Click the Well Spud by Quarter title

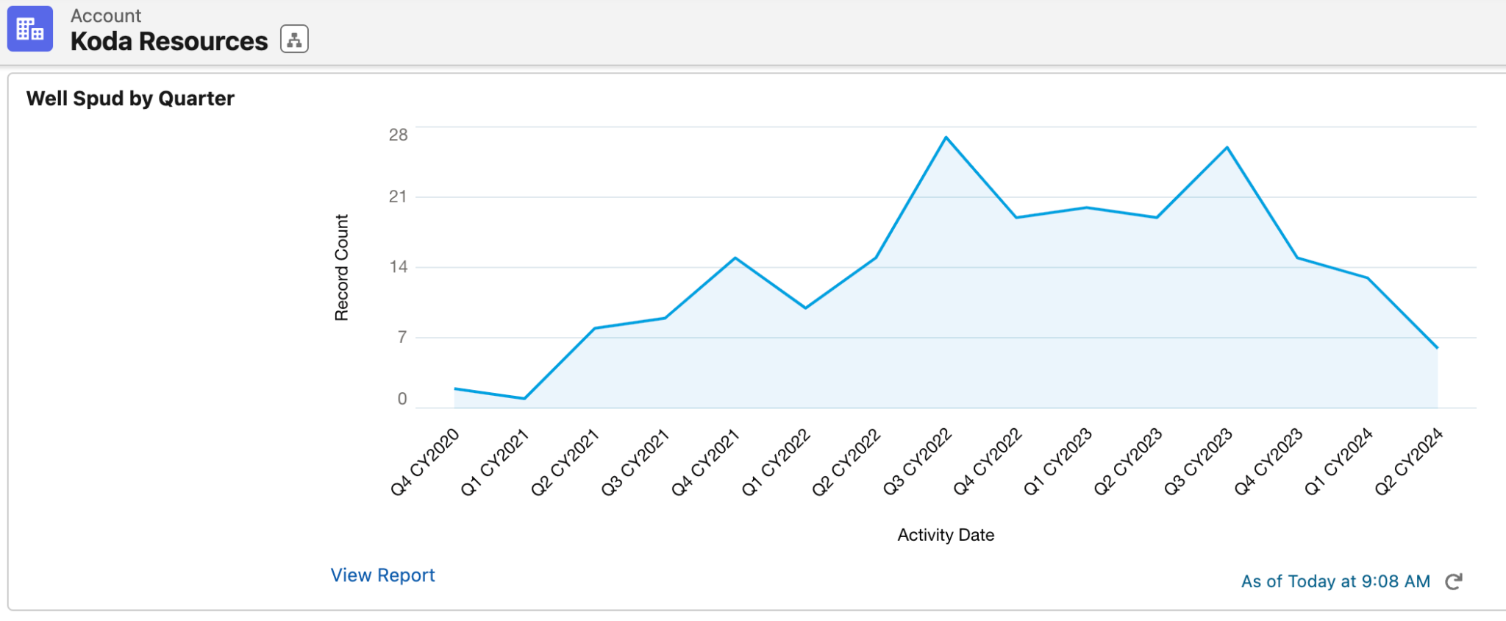130,99
